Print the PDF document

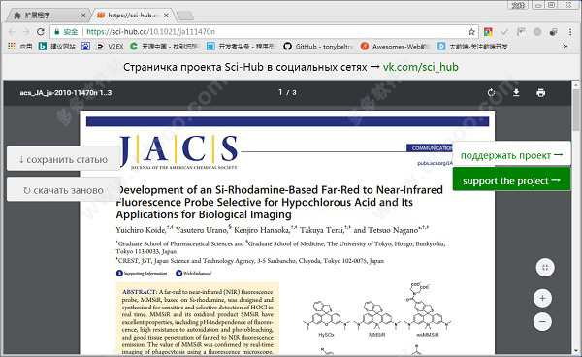(x=541, y=93)
